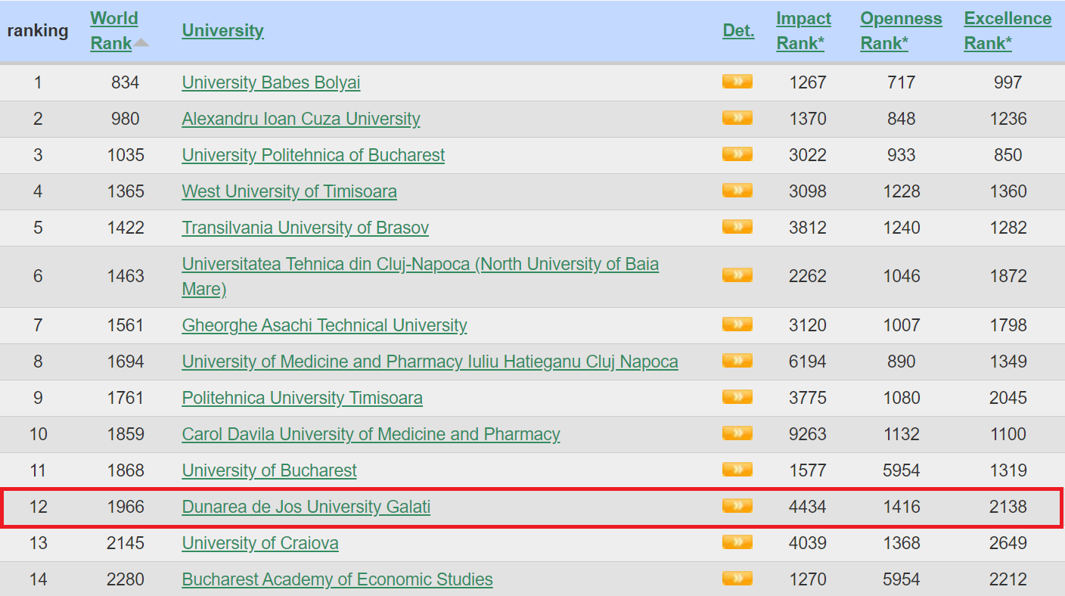Open Bucharest Academy of Economic Studies link
The width and height of the screenshot is (1065, 596).
click(337, 579)
